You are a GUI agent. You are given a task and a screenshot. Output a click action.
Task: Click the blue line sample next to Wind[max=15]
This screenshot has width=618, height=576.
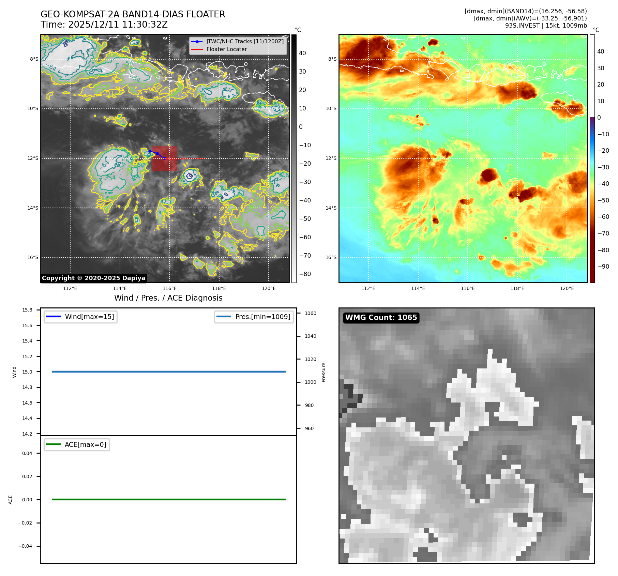pyautogui.click(x=53, y=317)
